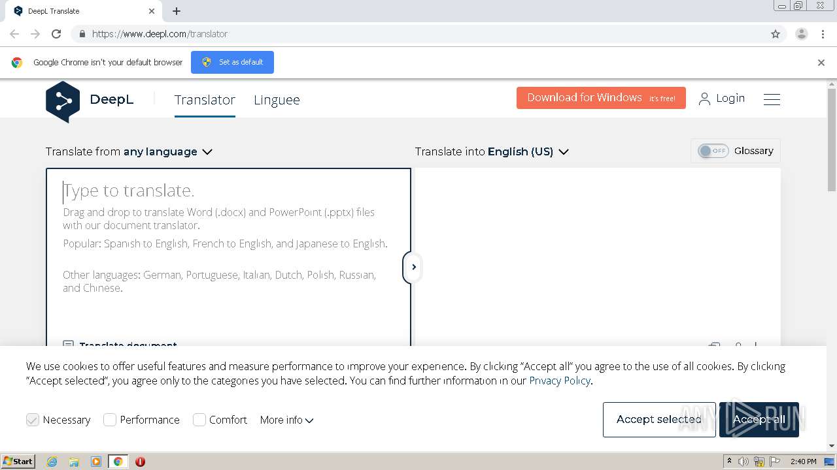
Task: Open Translate into English (US) dropdown
Action: pos(492,151)
